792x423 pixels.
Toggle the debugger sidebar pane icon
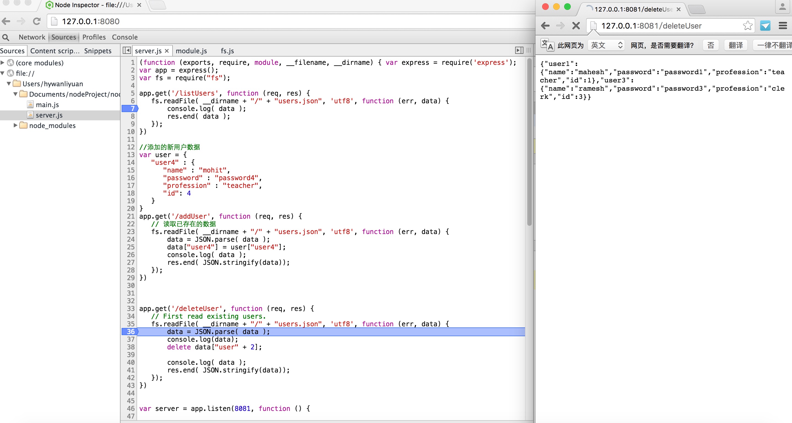tap(519, 50)
